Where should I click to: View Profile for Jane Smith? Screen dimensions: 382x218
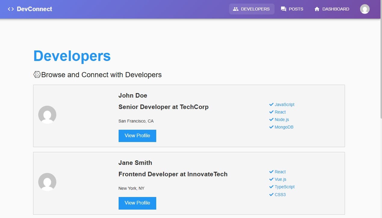[137, 203]
